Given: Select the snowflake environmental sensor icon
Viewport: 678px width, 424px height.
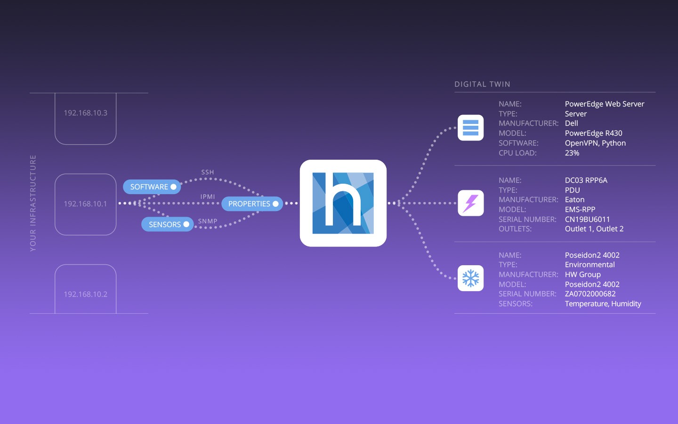Looking at the screenshot, I should point(470,278).
